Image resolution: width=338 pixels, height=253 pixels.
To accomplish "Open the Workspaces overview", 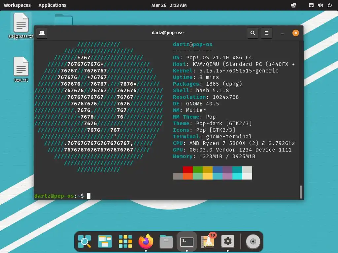I will click(17, 5).
